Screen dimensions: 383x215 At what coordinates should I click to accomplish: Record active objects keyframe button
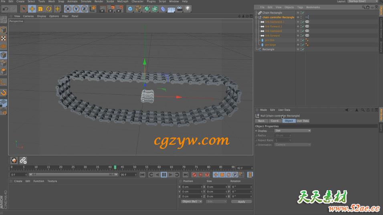tap(194, 175)
